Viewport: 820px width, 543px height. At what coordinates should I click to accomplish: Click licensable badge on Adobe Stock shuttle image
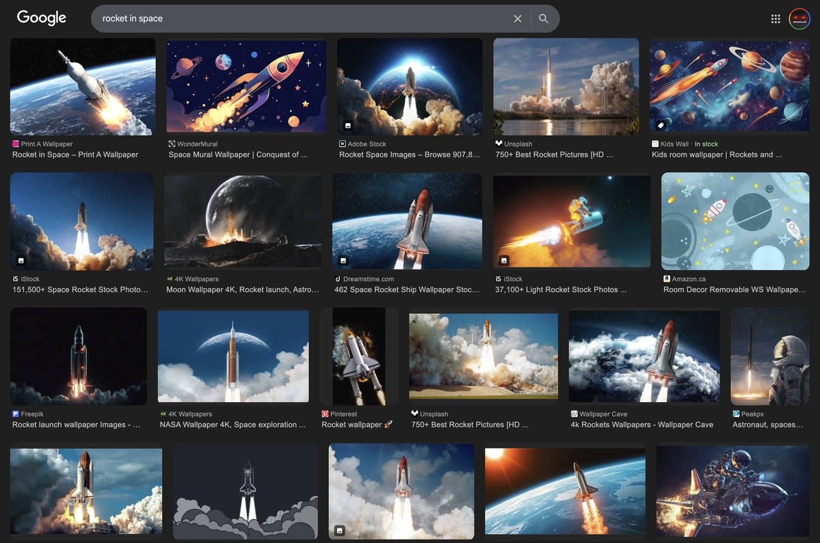(348, 126)
